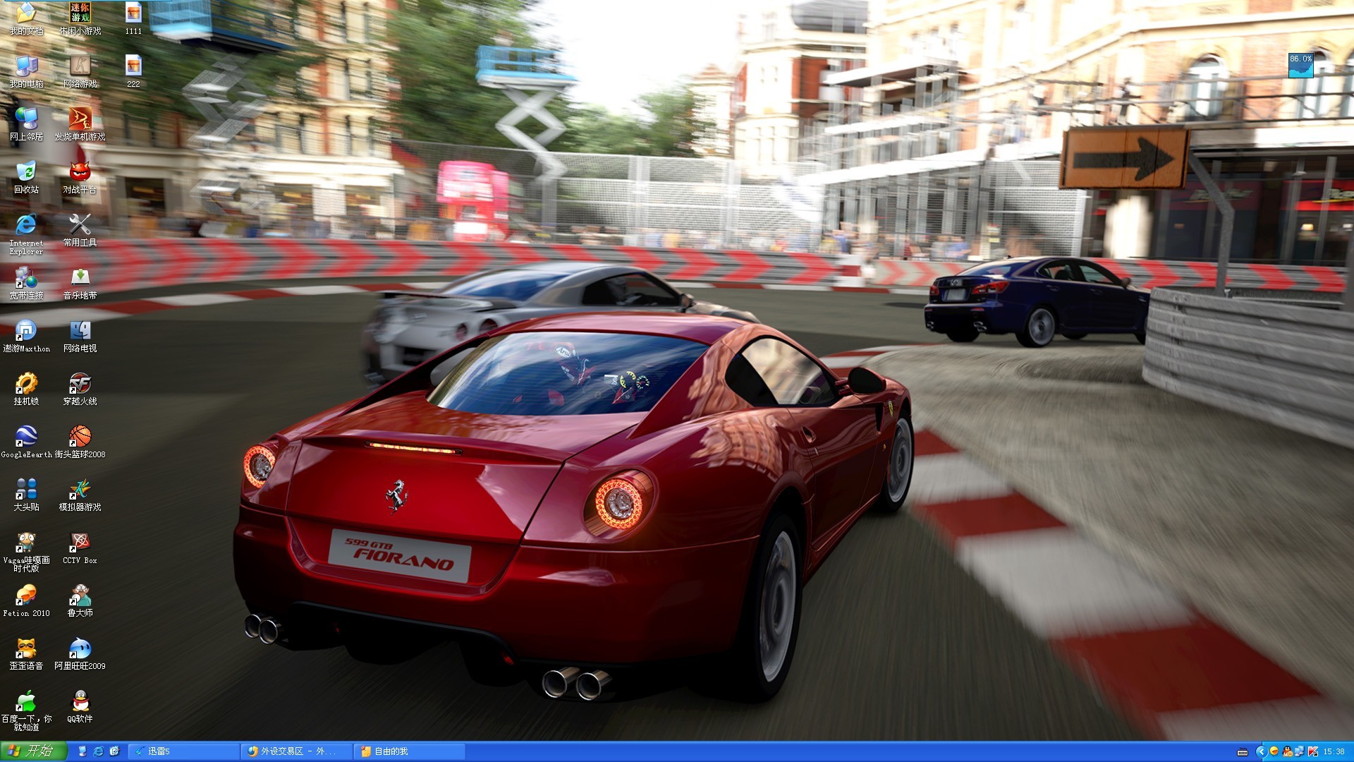
Task: Open the GoogleEarth desktop shortcut
Action: (26, 437)
